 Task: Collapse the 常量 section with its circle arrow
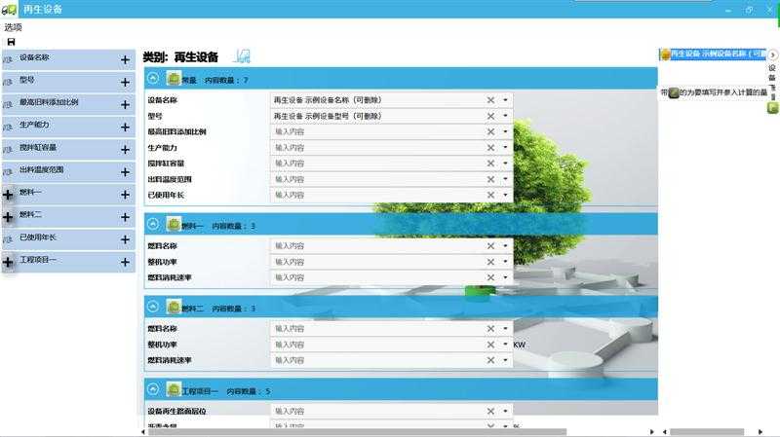point(153,79)
